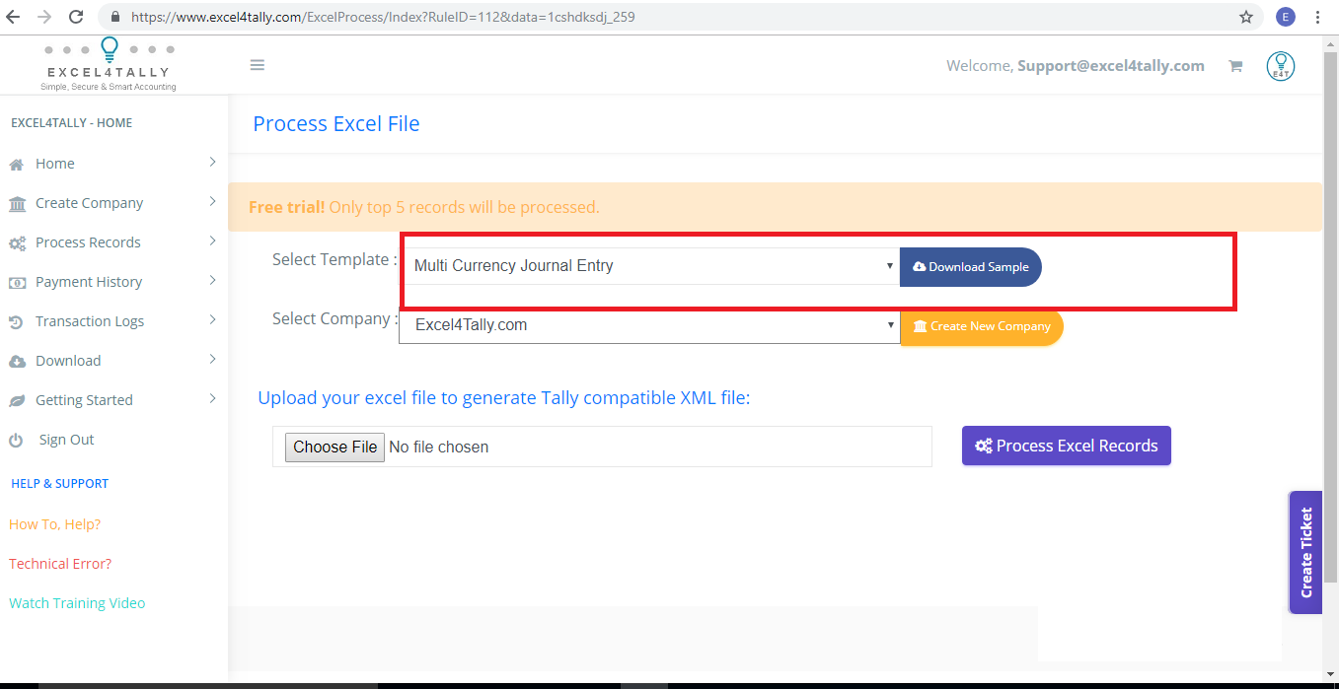Viewport: 1339px width, 689px height.
Task: Click the Create Company bank icon
Action: click(x=17, y=204)
